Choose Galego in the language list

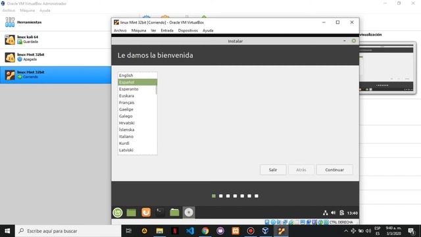pos(137,116)
